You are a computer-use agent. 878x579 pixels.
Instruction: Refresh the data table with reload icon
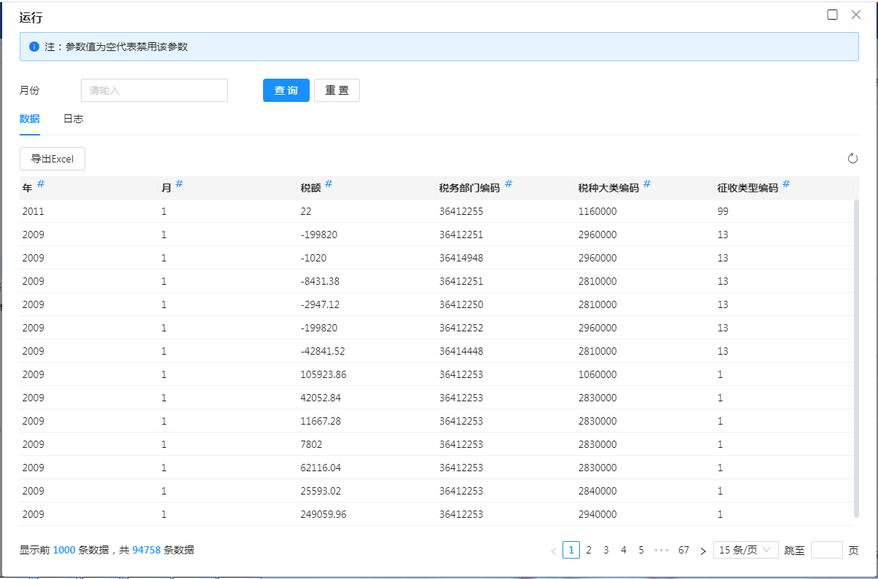[x=852, y=159]
